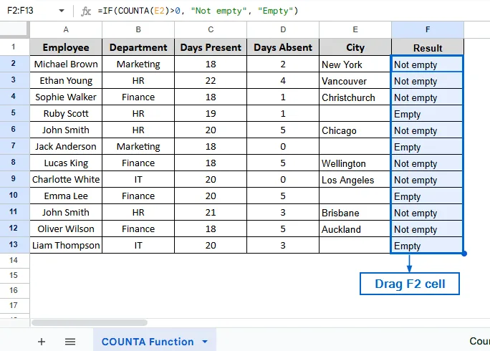
Task: Select Days Present 21 in row 11
Action: point(211,213)
